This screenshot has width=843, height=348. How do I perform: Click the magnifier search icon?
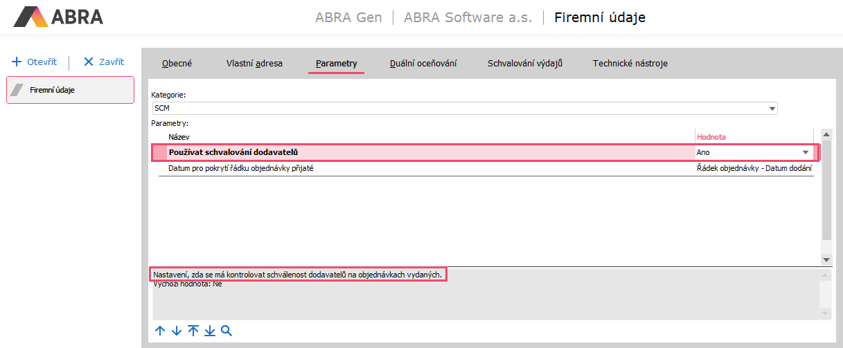tap(227, 331)
